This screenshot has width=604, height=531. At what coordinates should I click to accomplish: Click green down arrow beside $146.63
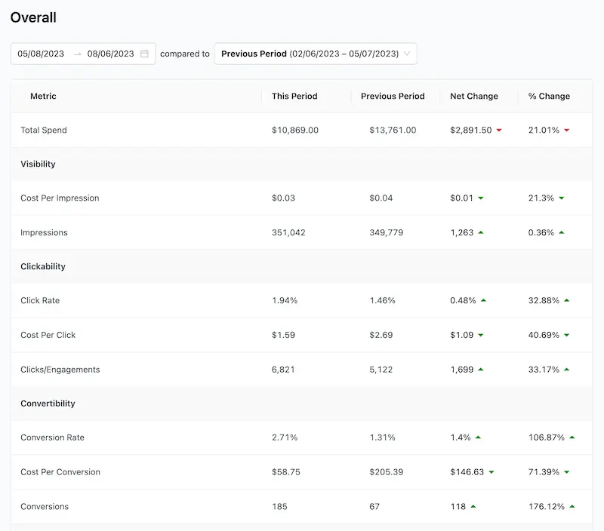click(492, 472)
